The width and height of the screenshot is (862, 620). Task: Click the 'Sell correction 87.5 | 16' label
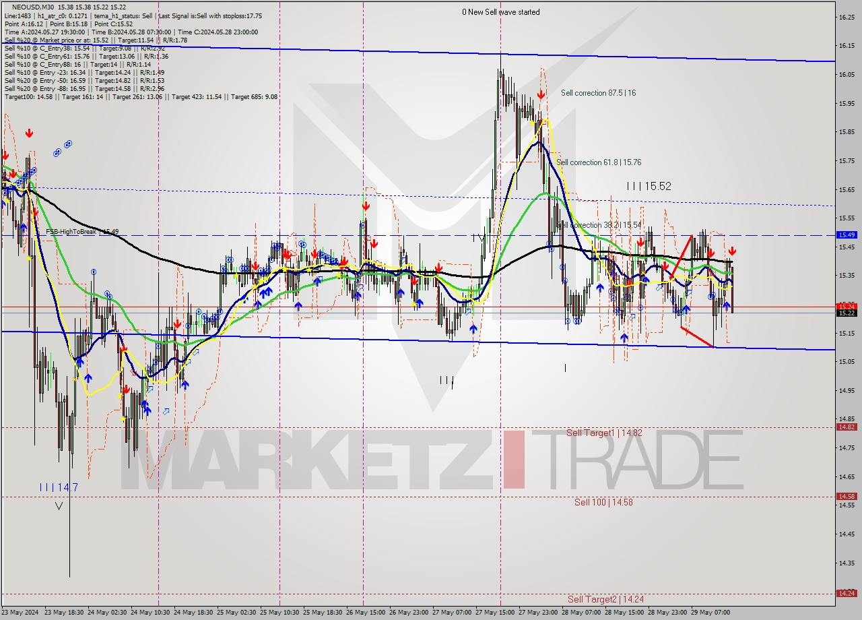[x=598, y=93]
